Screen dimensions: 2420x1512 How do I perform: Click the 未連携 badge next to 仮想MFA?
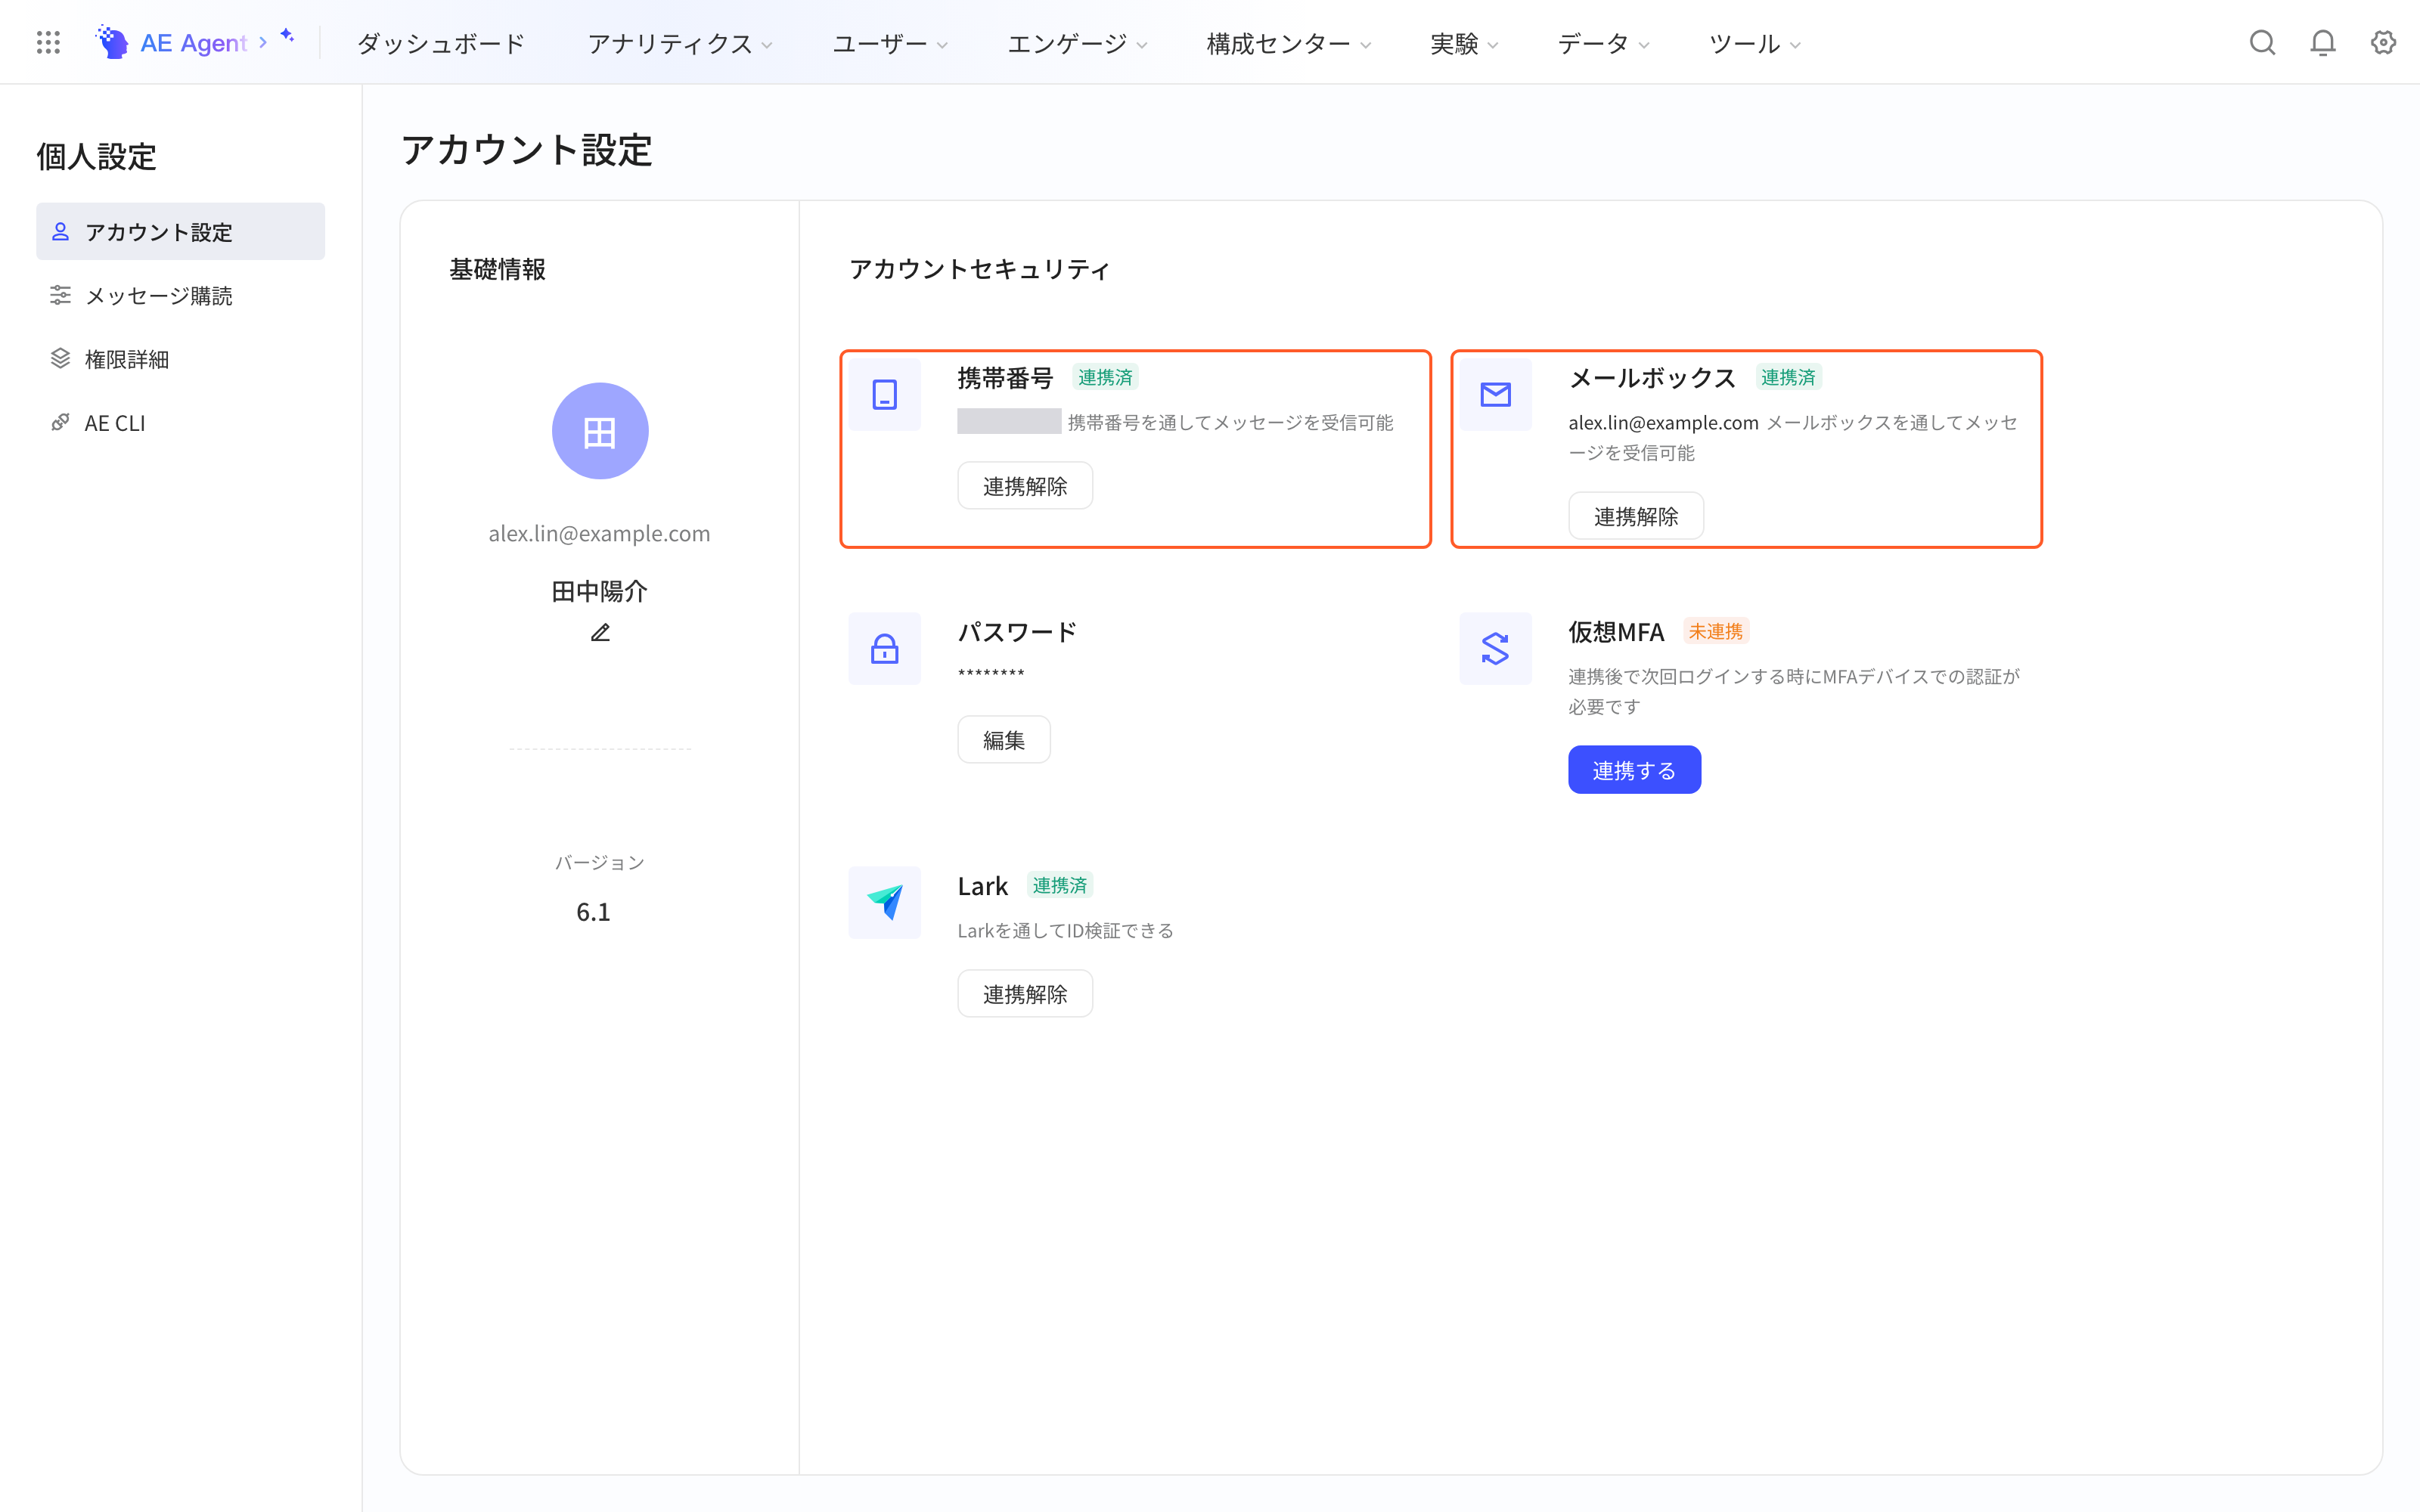[1716, 631]
